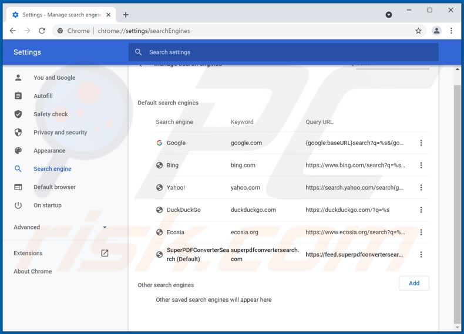Open Extensions page link

[28, 253]
